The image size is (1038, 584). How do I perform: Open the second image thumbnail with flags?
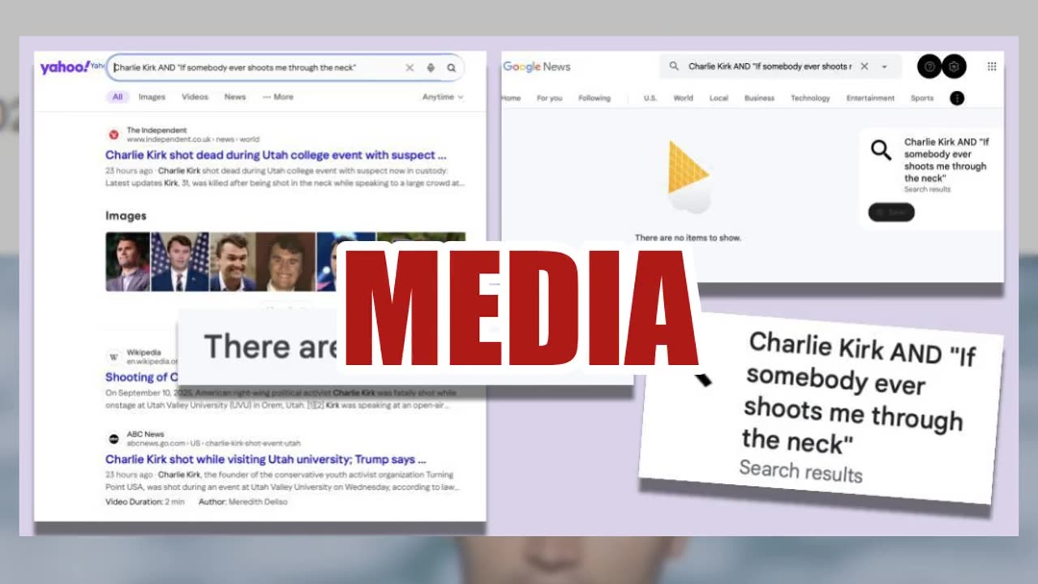coord(180,262)
